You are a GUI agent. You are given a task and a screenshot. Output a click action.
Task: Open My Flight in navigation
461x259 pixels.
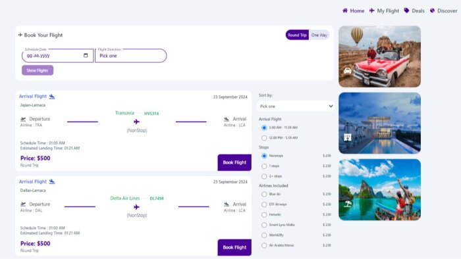click(384, 11)
